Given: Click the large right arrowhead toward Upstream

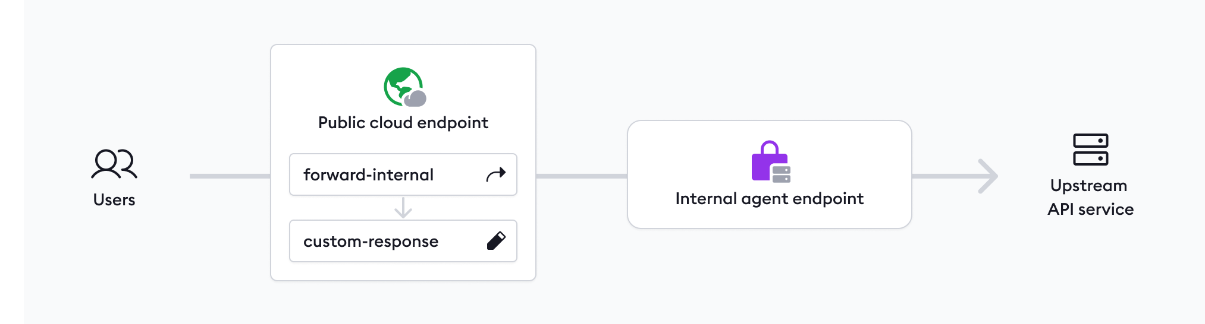Looking at the screenshot, I should pos(987,176).
